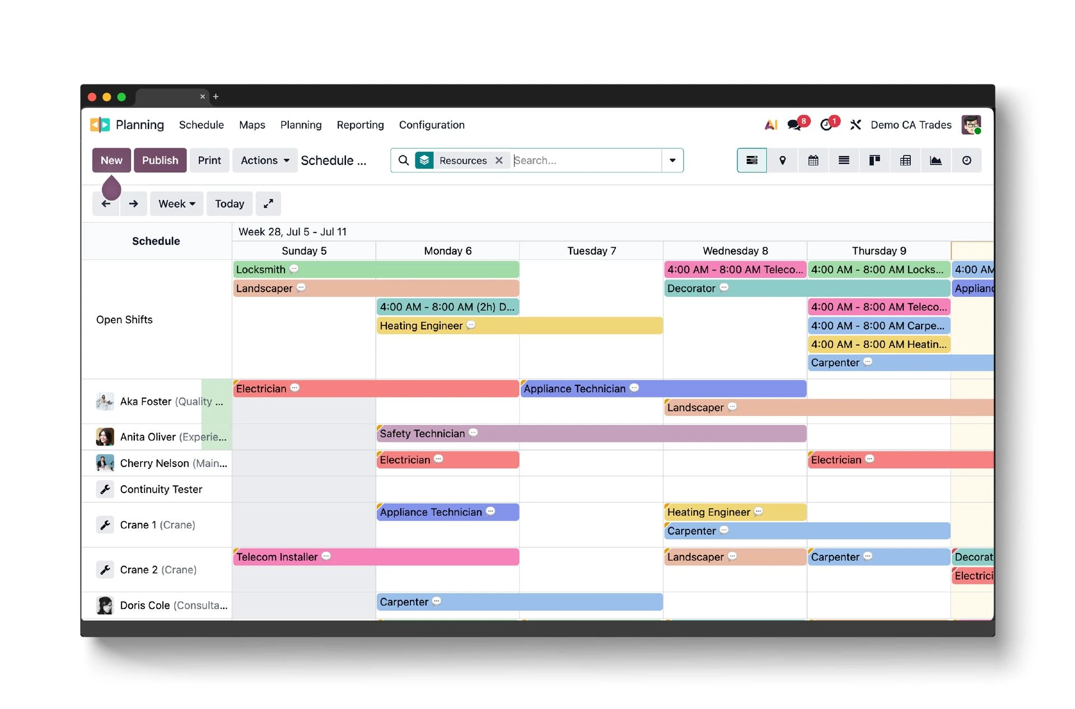Open the user avatar menu
This screenshot has width=1075, height=709.
click(971, 125)
